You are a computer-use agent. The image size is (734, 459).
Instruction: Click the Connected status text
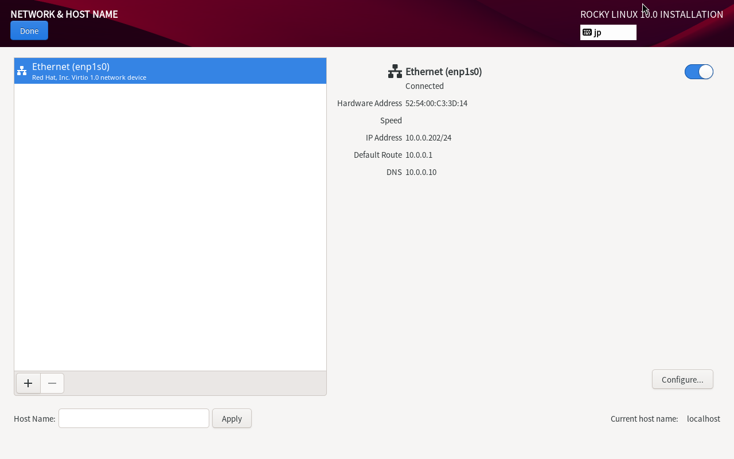pyautogui.click(x=425, y=86)
